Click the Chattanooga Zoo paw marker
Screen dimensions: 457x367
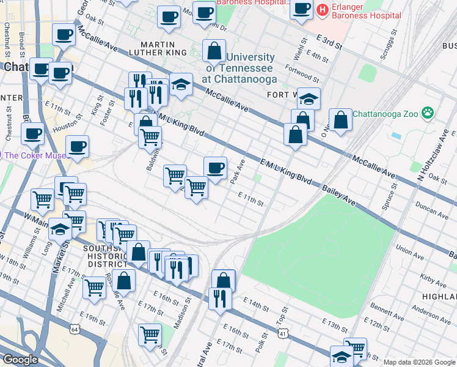click(x=427, y=113)
